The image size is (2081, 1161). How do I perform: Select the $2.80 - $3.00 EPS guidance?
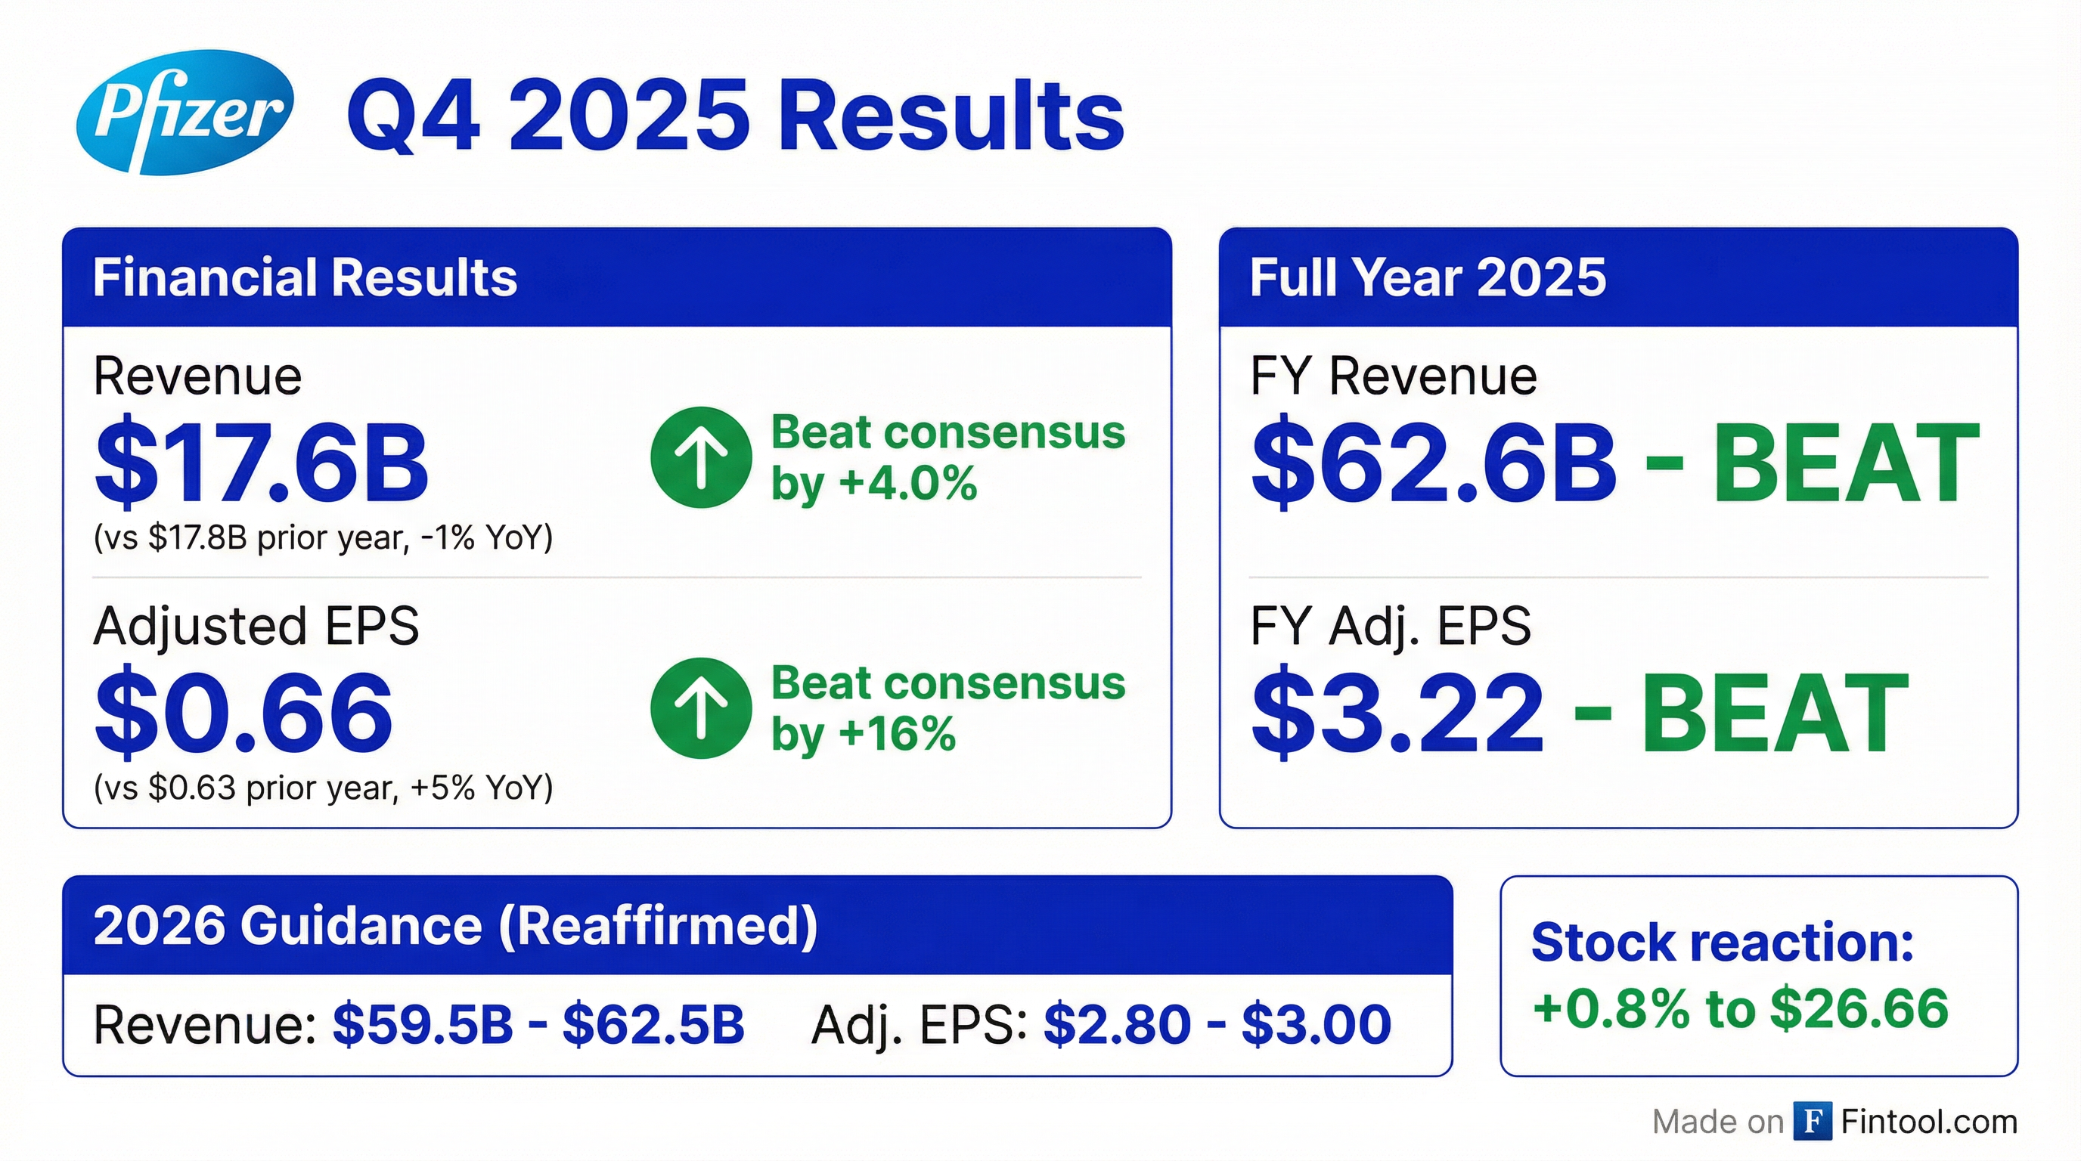[1217, 1024]
